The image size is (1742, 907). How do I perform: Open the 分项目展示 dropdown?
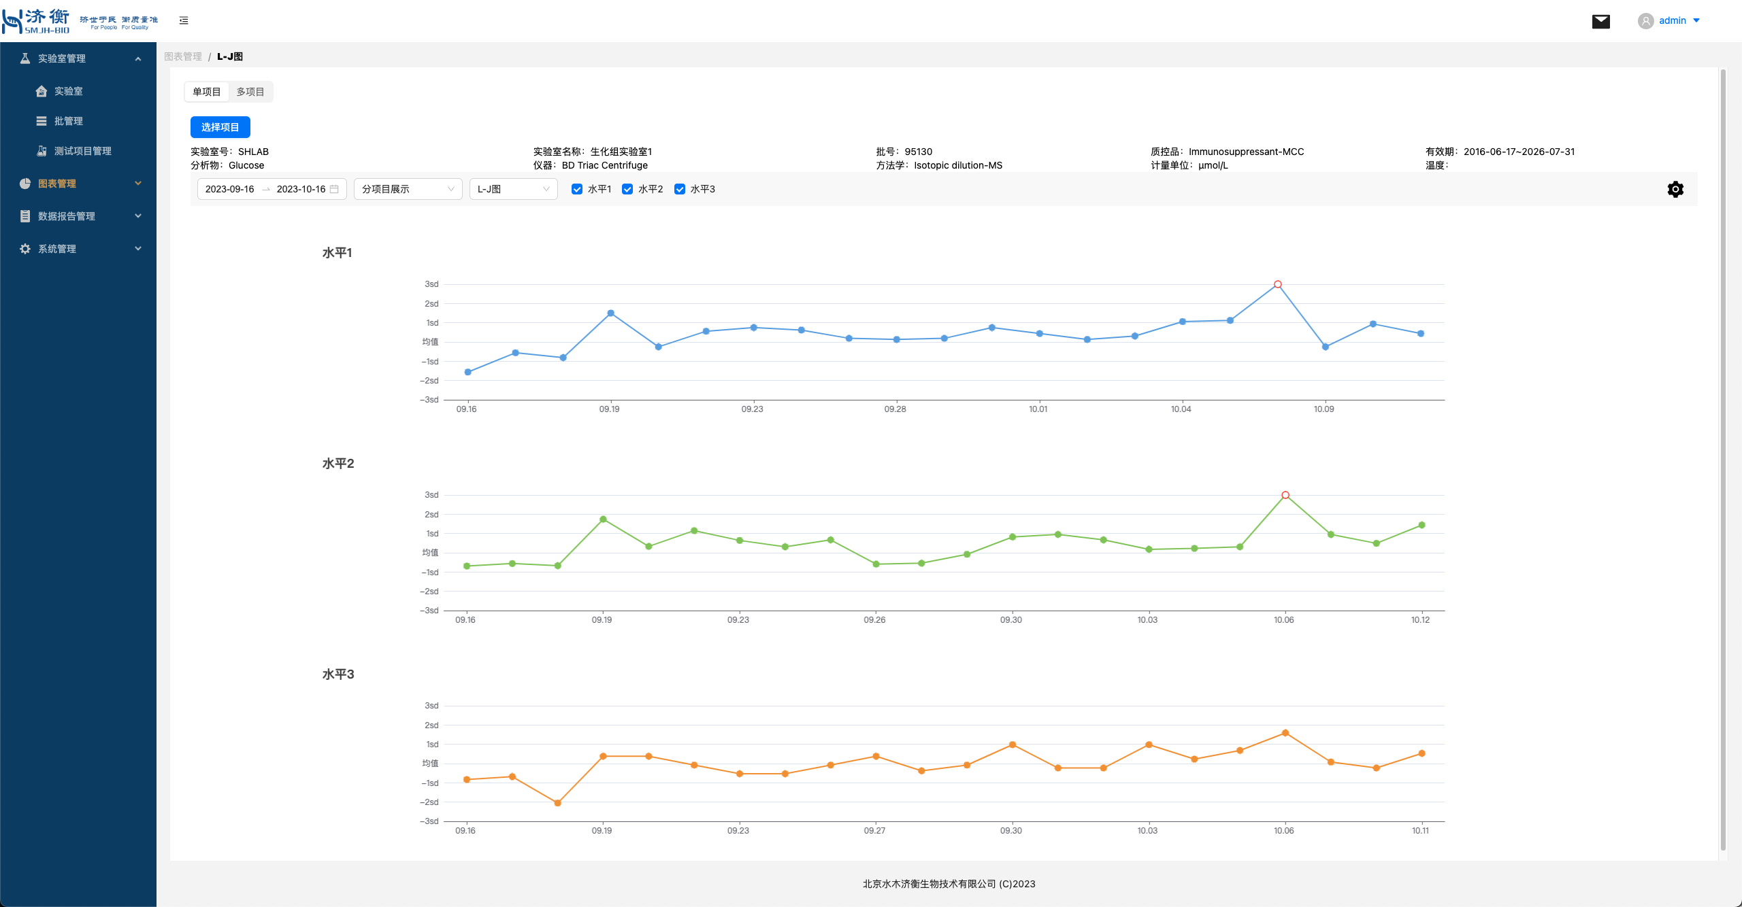408,189
